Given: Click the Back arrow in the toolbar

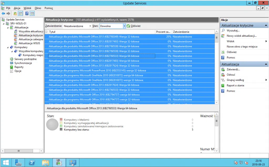Looking at the screenshot, I should (3, 13).
